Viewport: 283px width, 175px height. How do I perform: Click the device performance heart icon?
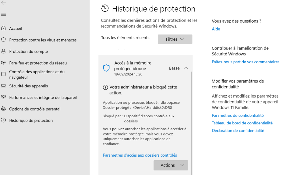tap(3, 98)
